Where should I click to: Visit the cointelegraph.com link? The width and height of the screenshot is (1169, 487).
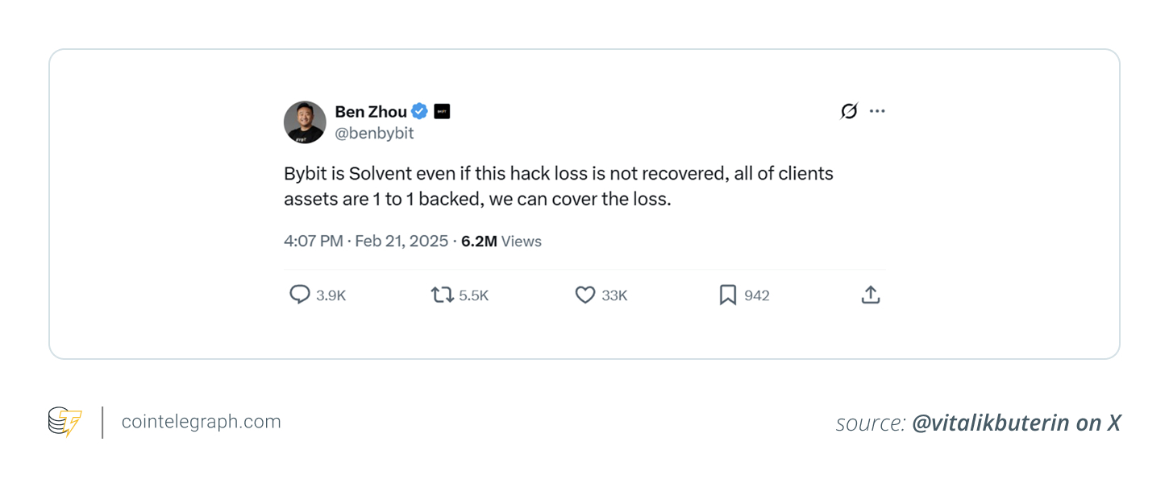point(200,421)
